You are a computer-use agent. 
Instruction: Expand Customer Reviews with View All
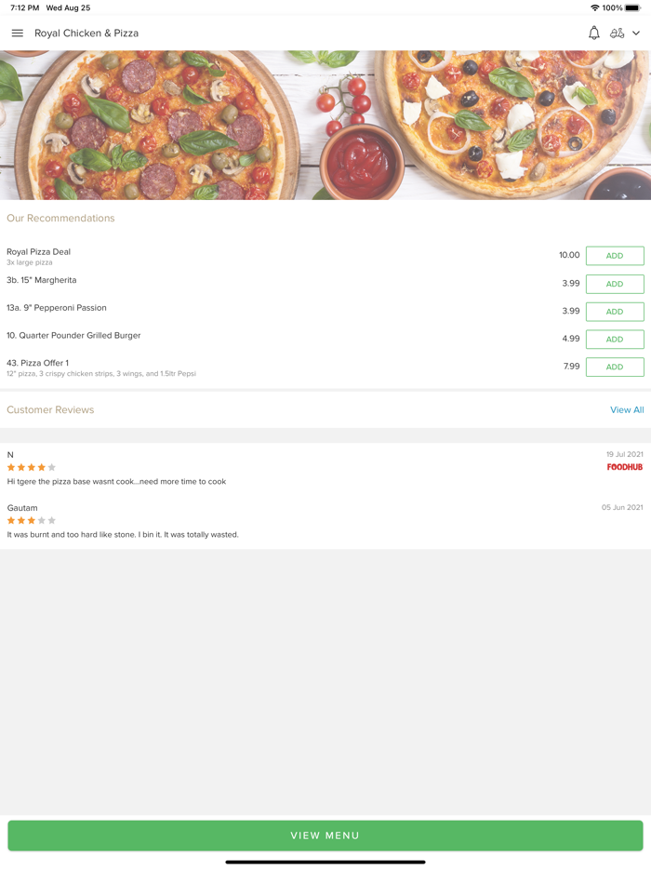pos(627,409)
